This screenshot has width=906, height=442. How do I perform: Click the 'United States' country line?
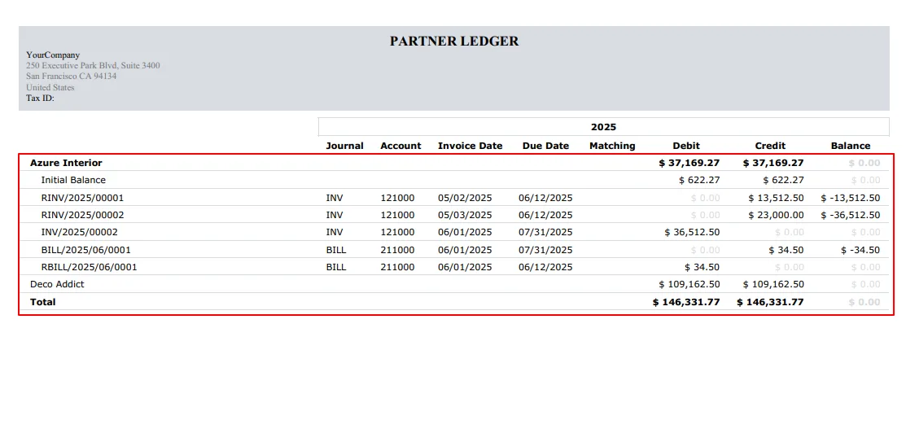point(50,87)
